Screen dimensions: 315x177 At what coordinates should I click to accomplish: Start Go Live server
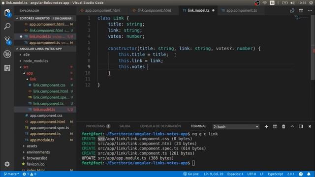(191, 174)
